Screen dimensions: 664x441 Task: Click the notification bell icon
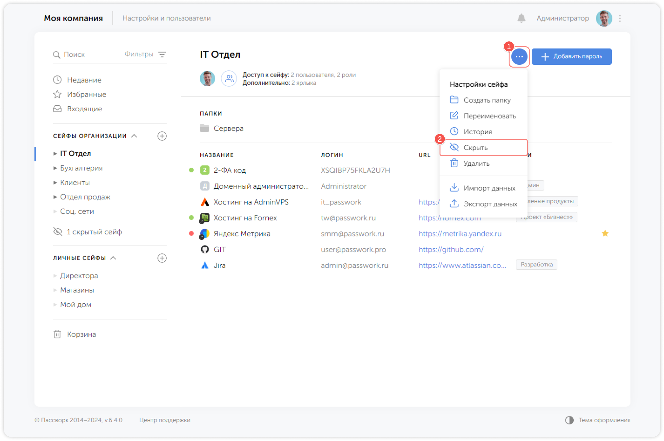coord(521,18)
